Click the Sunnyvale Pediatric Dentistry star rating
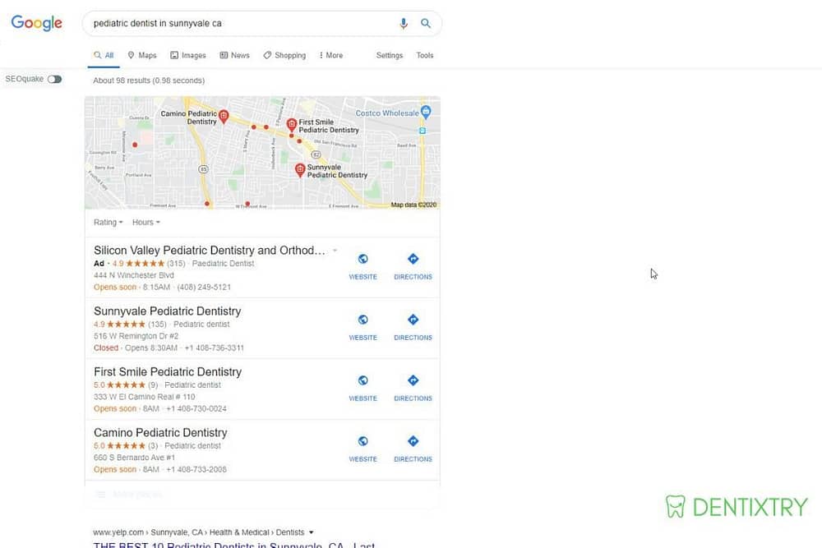Viewport: 822px width, 548px height. tap(126, 325)
